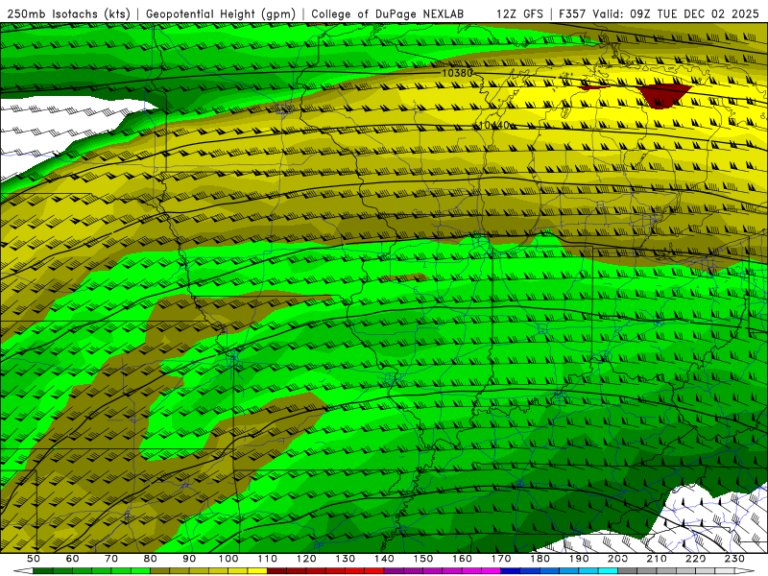Image resolution: width=768 pixels, height=576 pixels.
Task: Click the 50 value on the color scale
Action: [x=34, y=559]
